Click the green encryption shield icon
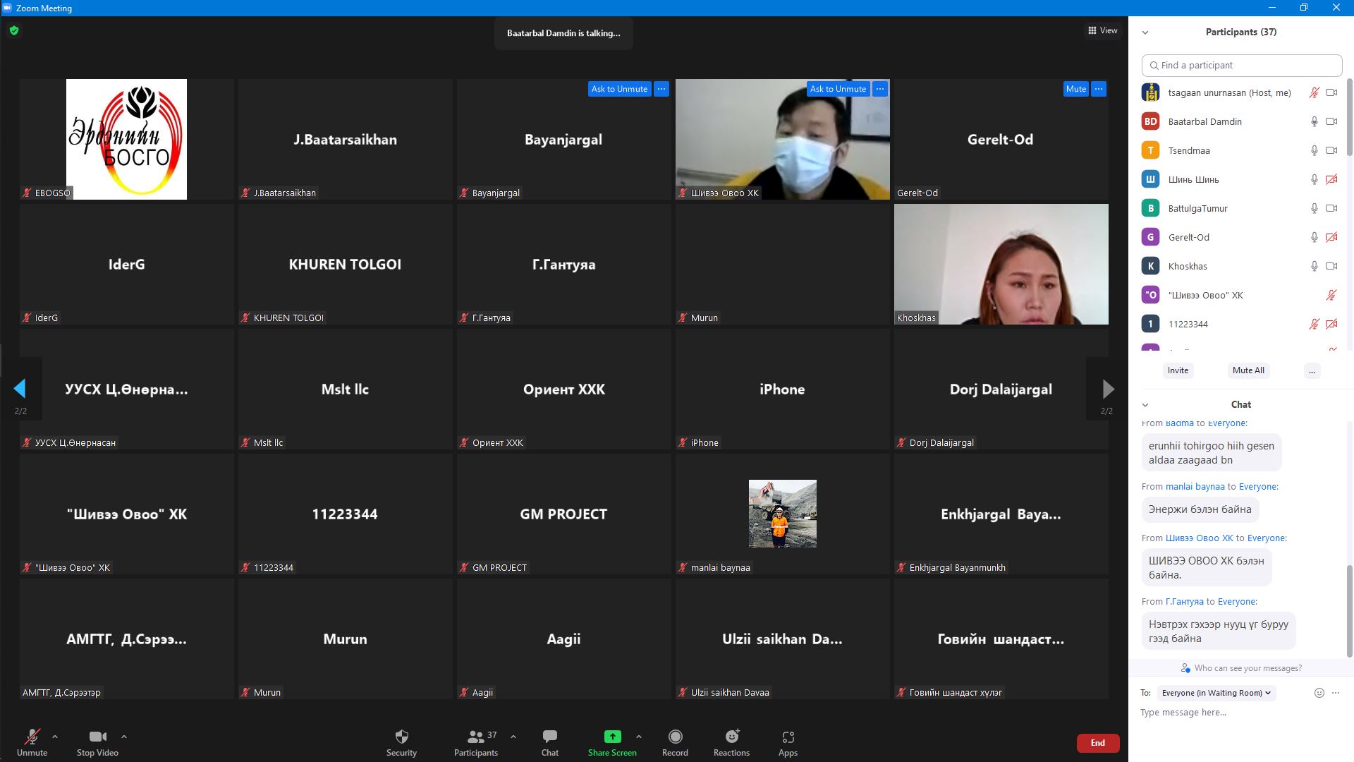The height and width of the screenshot is (762, 1354). tap(14, 30)
